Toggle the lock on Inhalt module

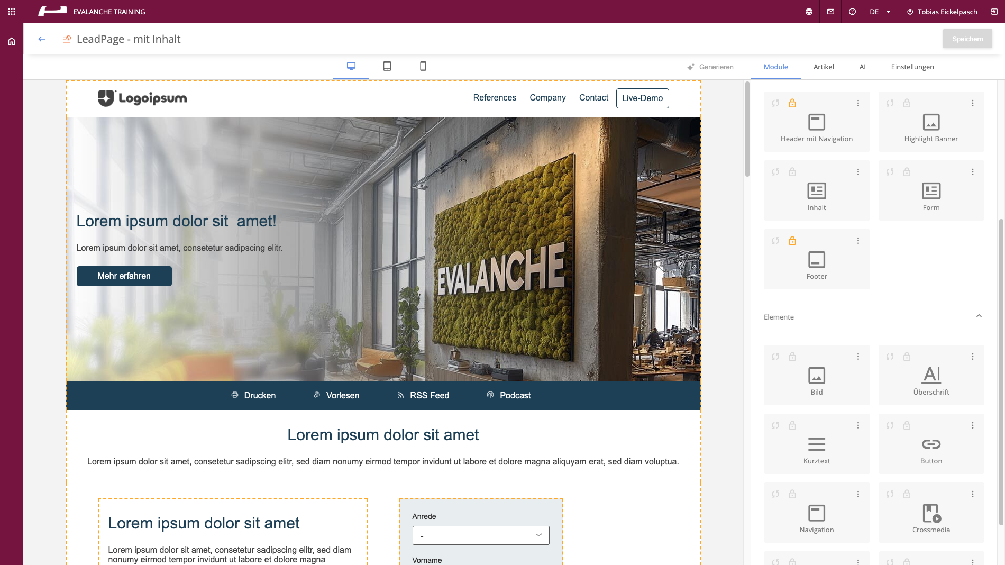point(792,172)
